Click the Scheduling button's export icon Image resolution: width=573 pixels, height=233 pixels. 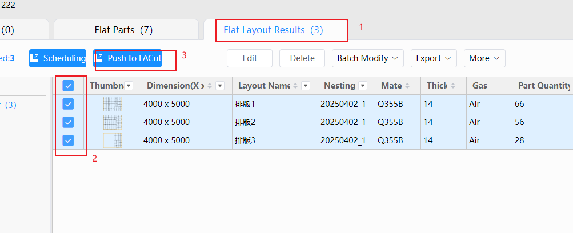coord(35,58)
